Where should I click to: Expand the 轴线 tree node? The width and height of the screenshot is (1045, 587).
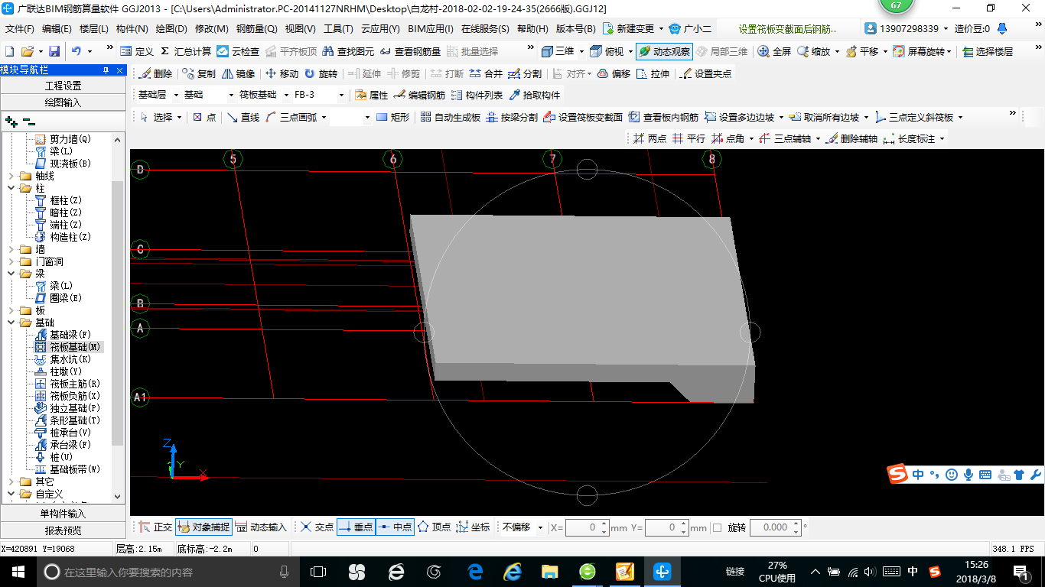click(11, 176)
